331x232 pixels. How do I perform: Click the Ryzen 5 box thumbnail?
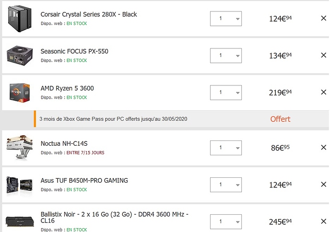[20, 93]
